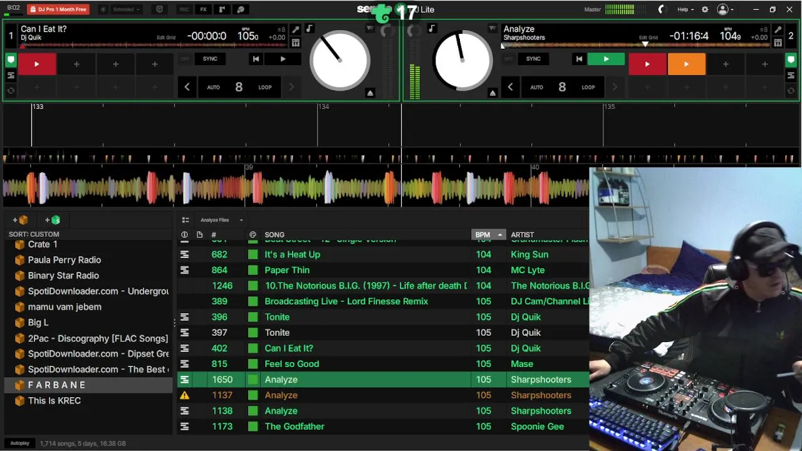Click the DJ Pro 1 Month Free button

click(58, 9)
